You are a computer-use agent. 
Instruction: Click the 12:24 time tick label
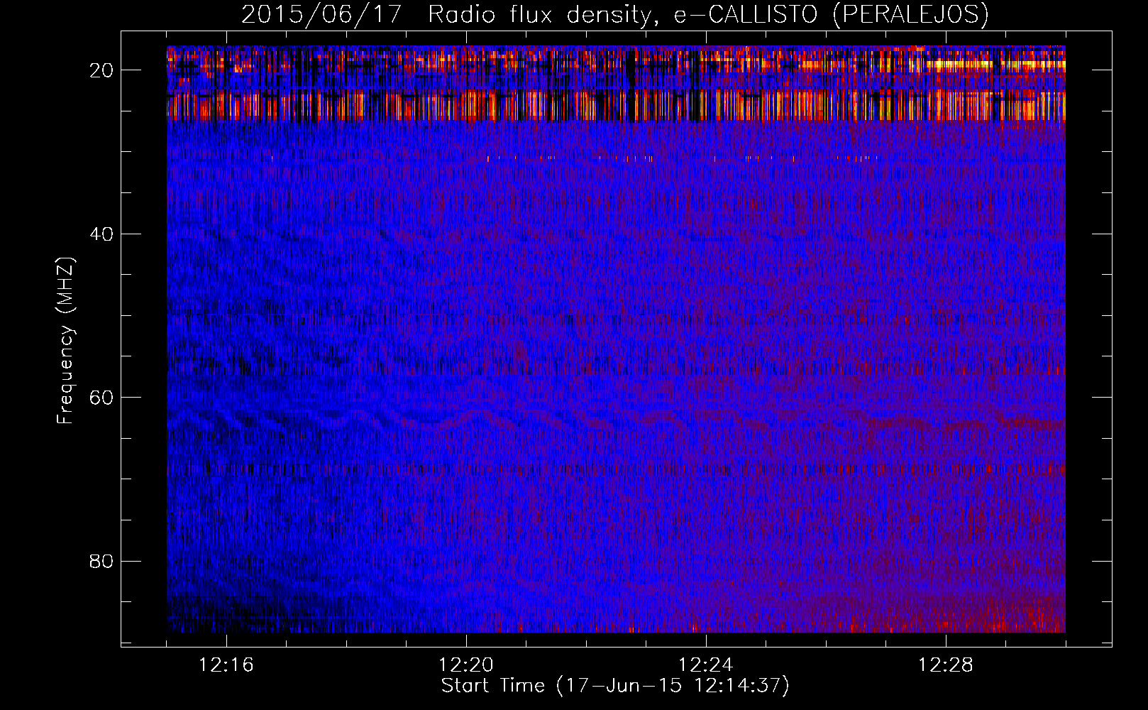(x=706, y=665)
